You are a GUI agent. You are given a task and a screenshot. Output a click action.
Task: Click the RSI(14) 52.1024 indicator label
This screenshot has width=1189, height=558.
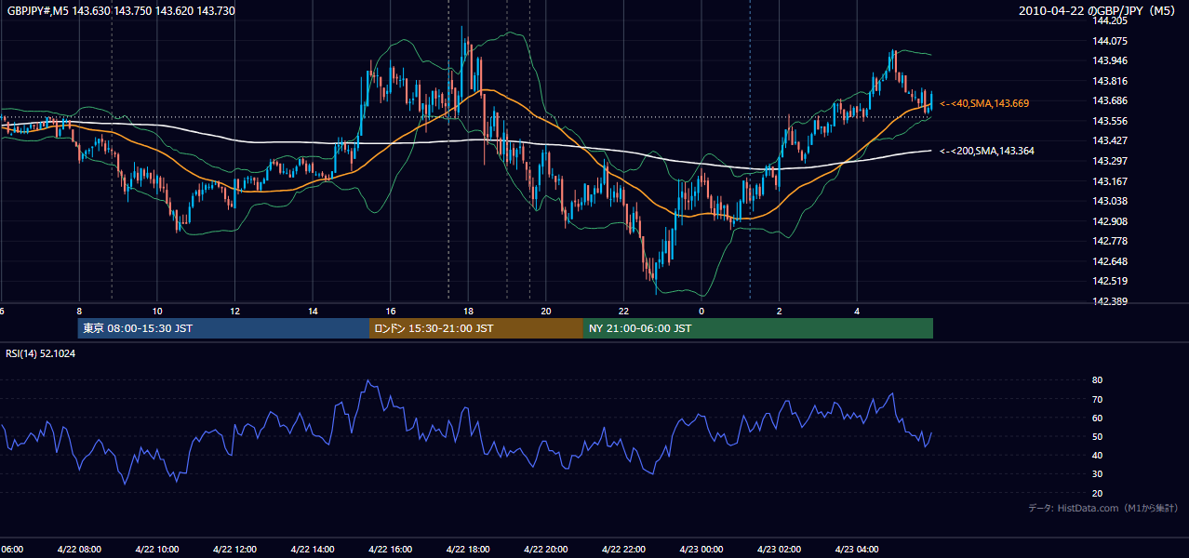tap(41, 353)
